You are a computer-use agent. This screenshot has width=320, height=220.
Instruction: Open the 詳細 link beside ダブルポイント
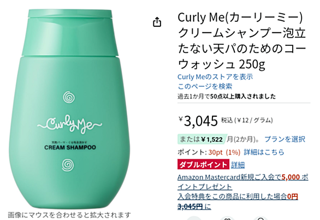pos(238,165)
